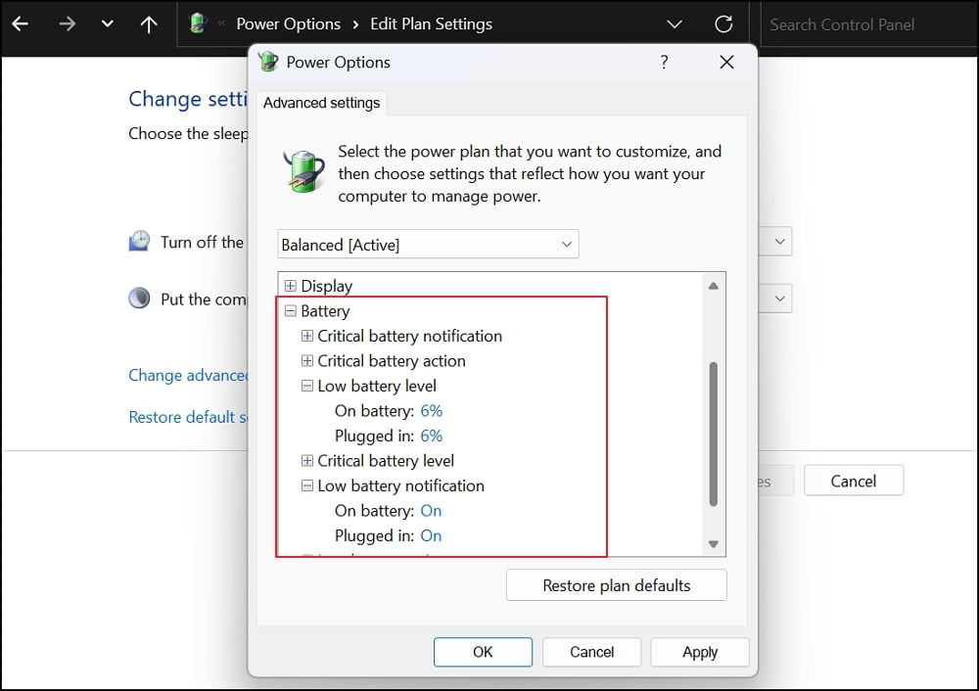Open the Change advanced power settings link
Screen dimensions: 979x691
[186, 375]
